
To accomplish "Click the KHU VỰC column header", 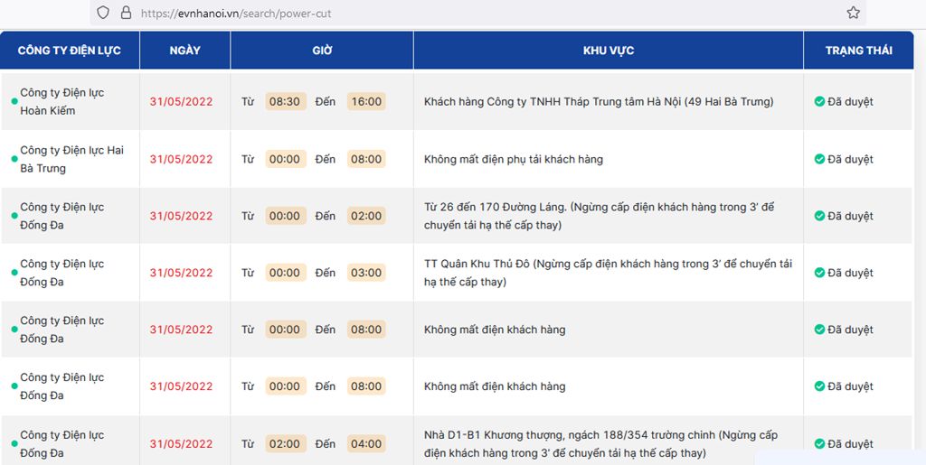I will coord(609,50).
